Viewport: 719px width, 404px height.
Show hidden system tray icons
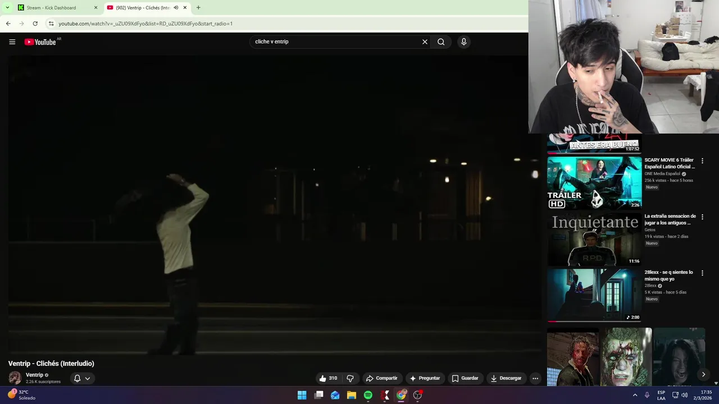pyautogui.click(x=635, y=395)
